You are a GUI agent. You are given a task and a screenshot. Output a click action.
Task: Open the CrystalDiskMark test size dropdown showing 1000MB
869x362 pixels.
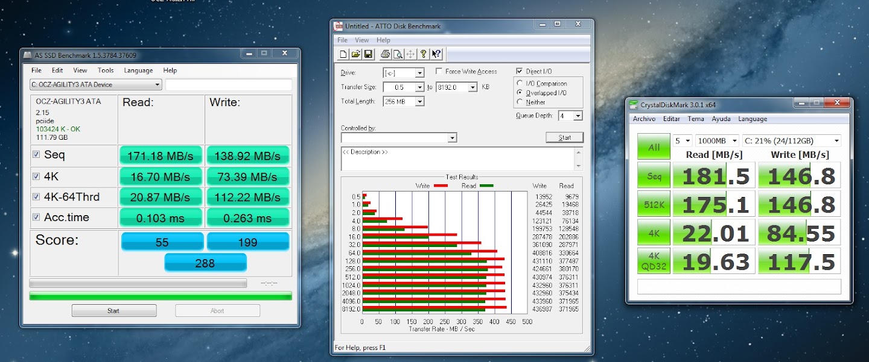pyautogui.click(x=717, y=140)
